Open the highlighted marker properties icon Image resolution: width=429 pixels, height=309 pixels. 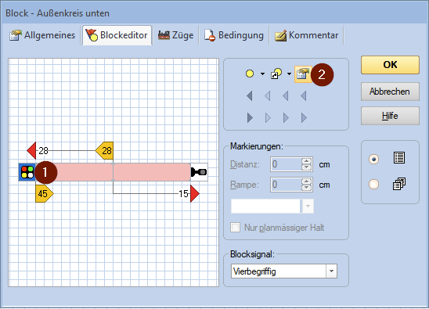coord(303,74)
